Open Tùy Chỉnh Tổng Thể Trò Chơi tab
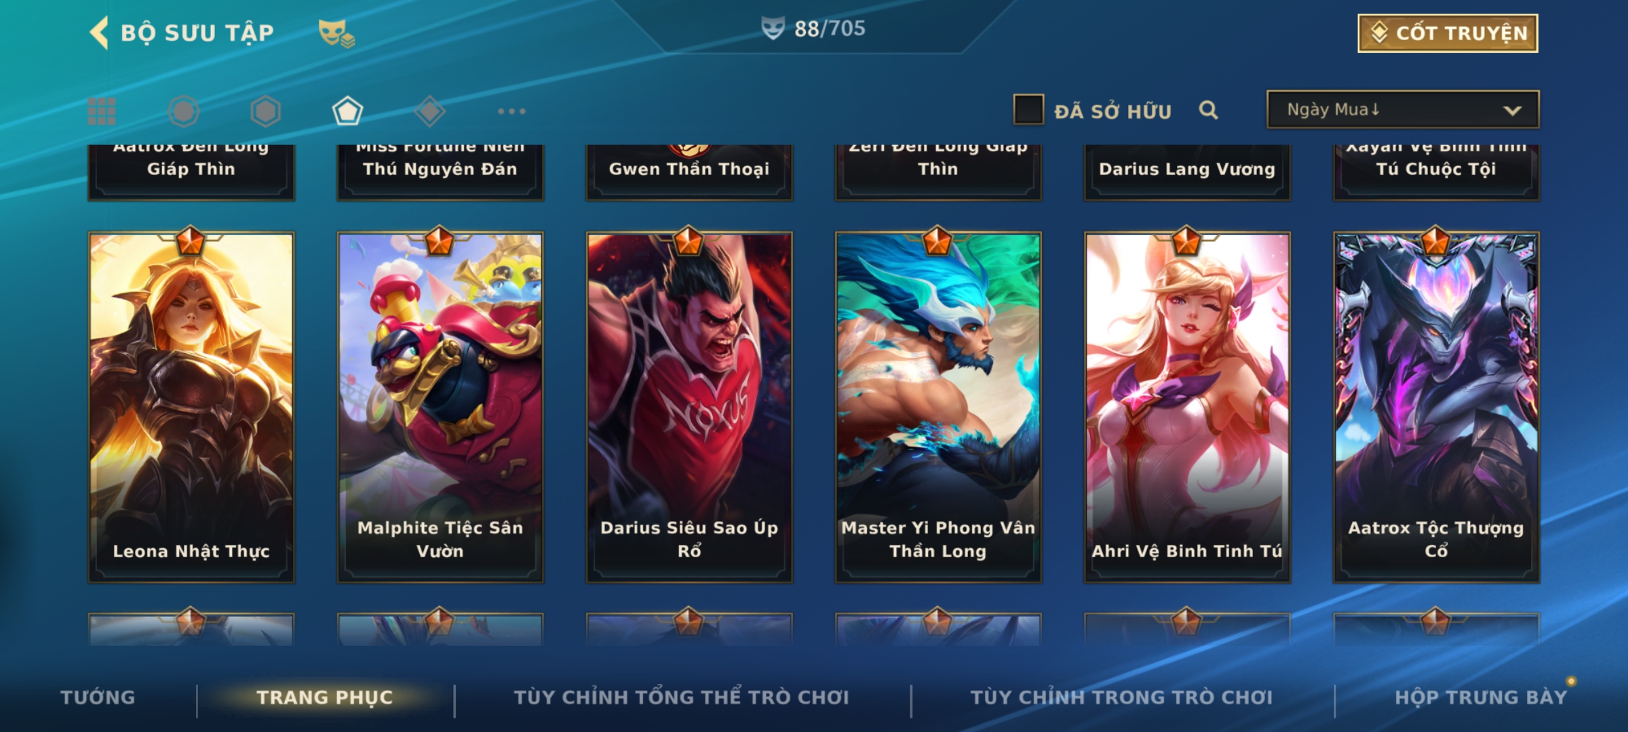The width and height of the screenshot is (1628, 732). pos(682,697)
